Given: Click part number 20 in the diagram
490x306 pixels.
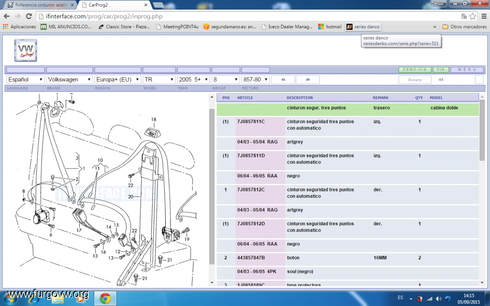Looking at the screenshot, I should click(x=131, y=196).
